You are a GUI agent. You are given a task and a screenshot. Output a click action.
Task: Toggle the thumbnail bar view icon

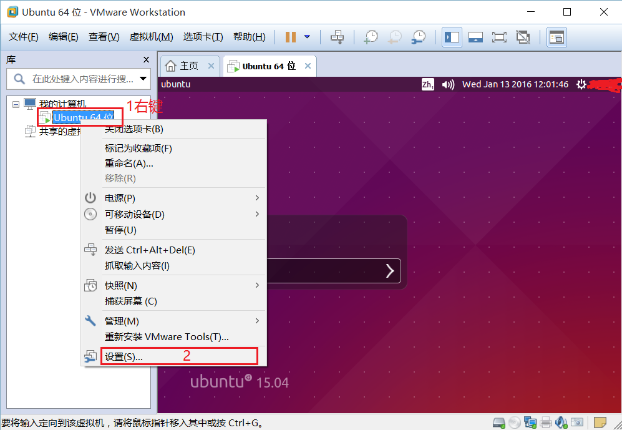475,37
